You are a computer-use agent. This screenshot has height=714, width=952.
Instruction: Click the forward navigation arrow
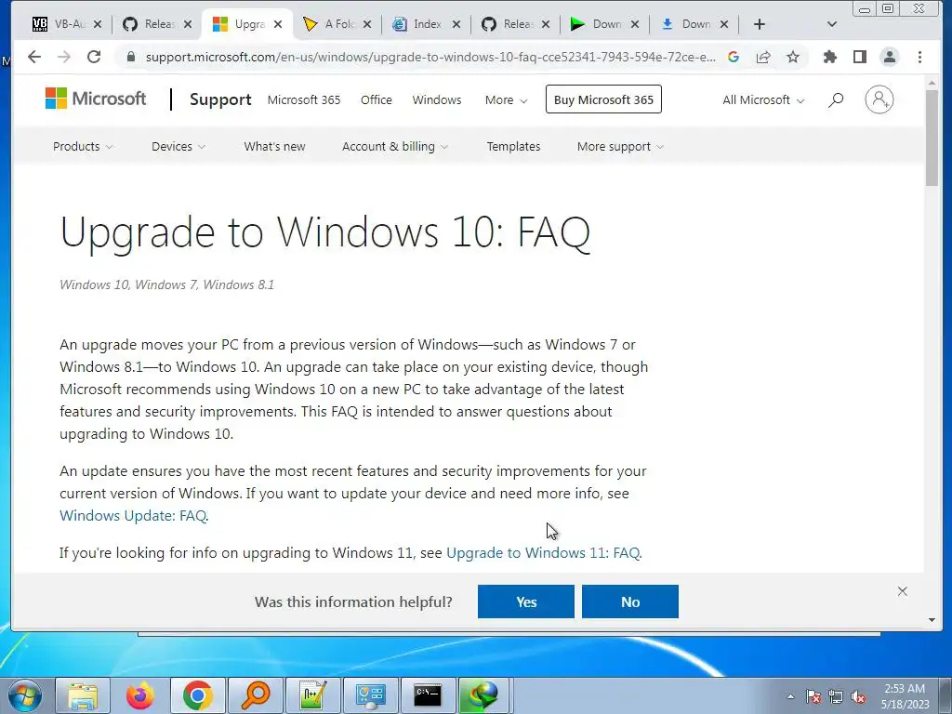point(64,57)
